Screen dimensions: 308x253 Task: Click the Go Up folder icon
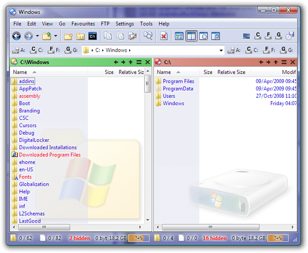pyautogui.click(x=47, y=36)
